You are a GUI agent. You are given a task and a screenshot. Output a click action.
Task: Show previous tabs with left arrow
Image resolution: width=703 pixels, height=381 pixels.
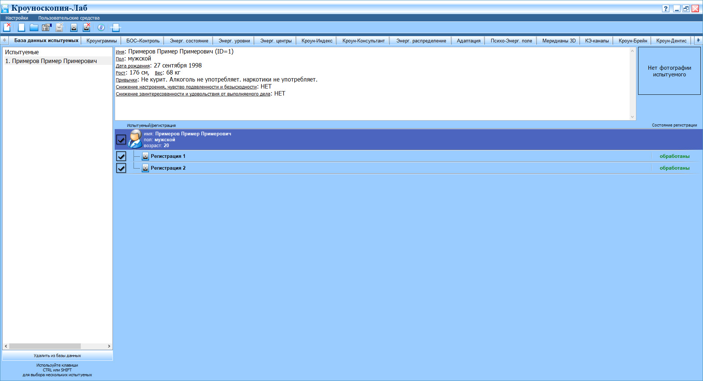(x=4, y=40)
